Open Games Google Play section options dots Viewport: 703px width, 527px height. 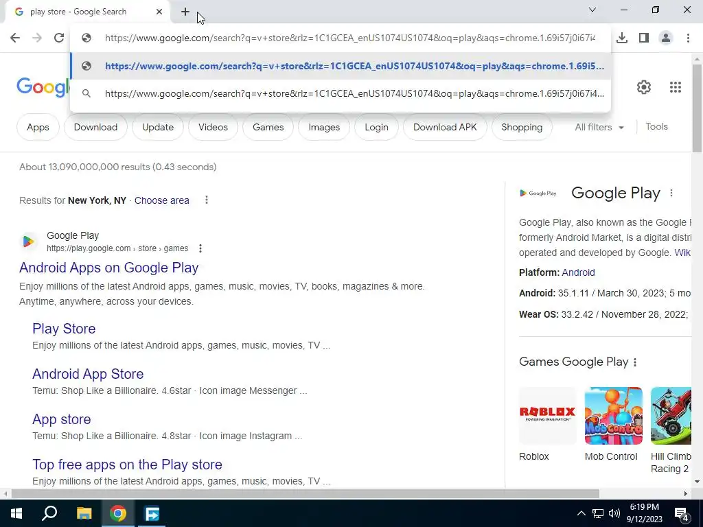pos(635,362)
